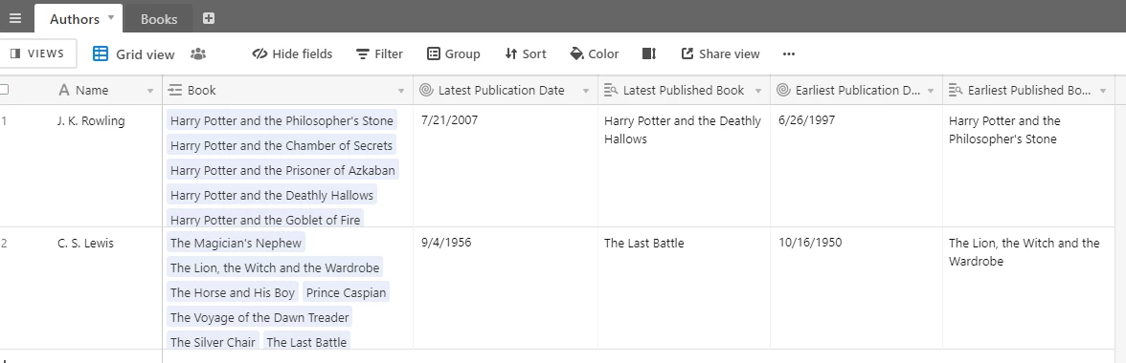Image resolution: width=1126 pixels, height=363 pixels.
Task: Open the Sort options
Action: (x=525, y=53)
